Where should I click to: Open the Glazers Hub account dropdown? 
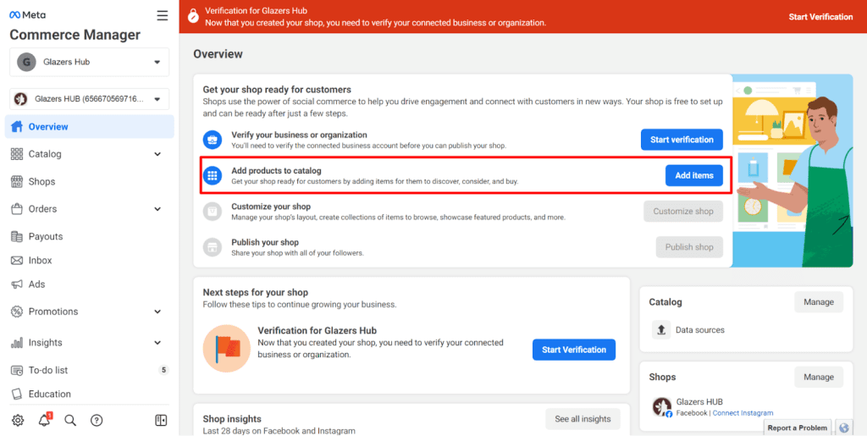tap(90, 62)
